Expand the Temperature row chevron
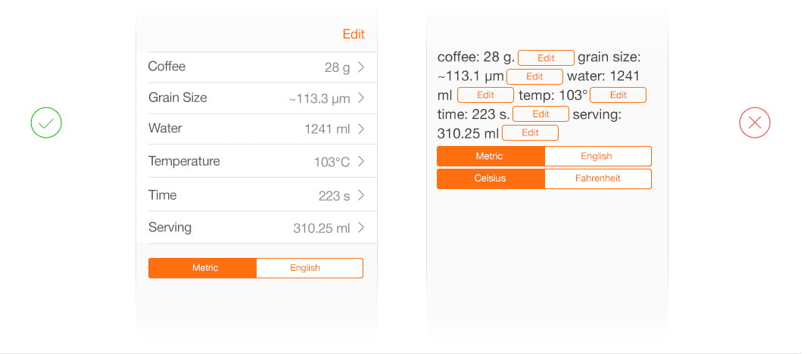 (x=361, y=162)
